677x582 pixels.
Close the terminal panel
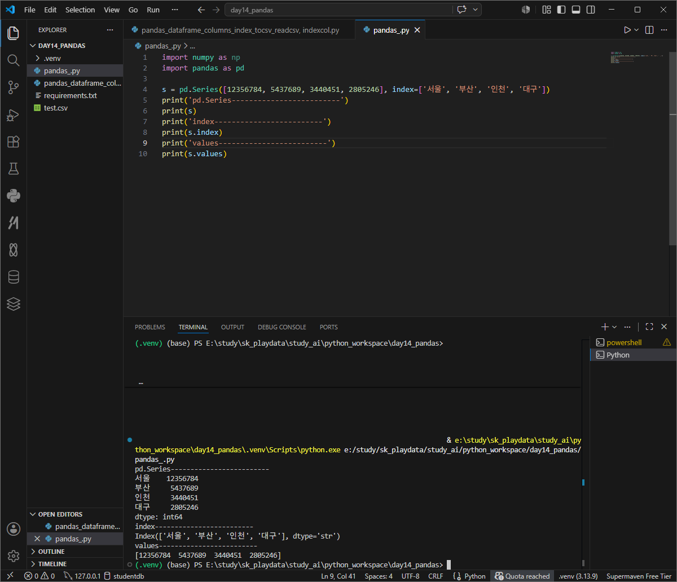click(x=664, y=327)
